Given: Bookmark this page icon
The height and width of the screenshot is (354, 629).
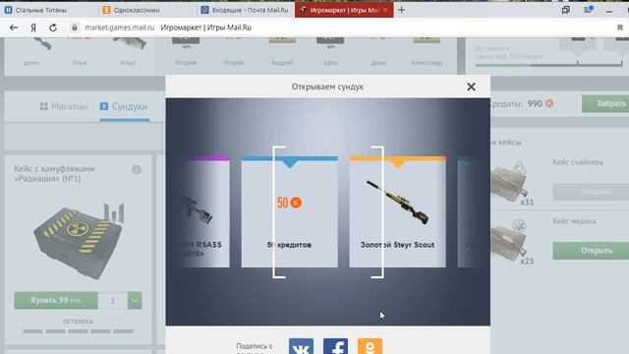Looking at the screenshot, I should point(620,28).
